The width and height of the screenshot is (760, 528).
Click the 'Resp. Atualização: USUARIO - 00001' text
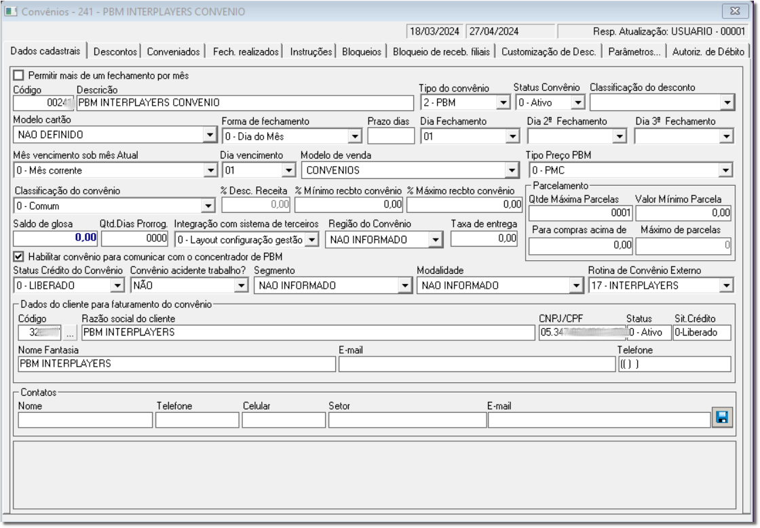coord(669,31)
